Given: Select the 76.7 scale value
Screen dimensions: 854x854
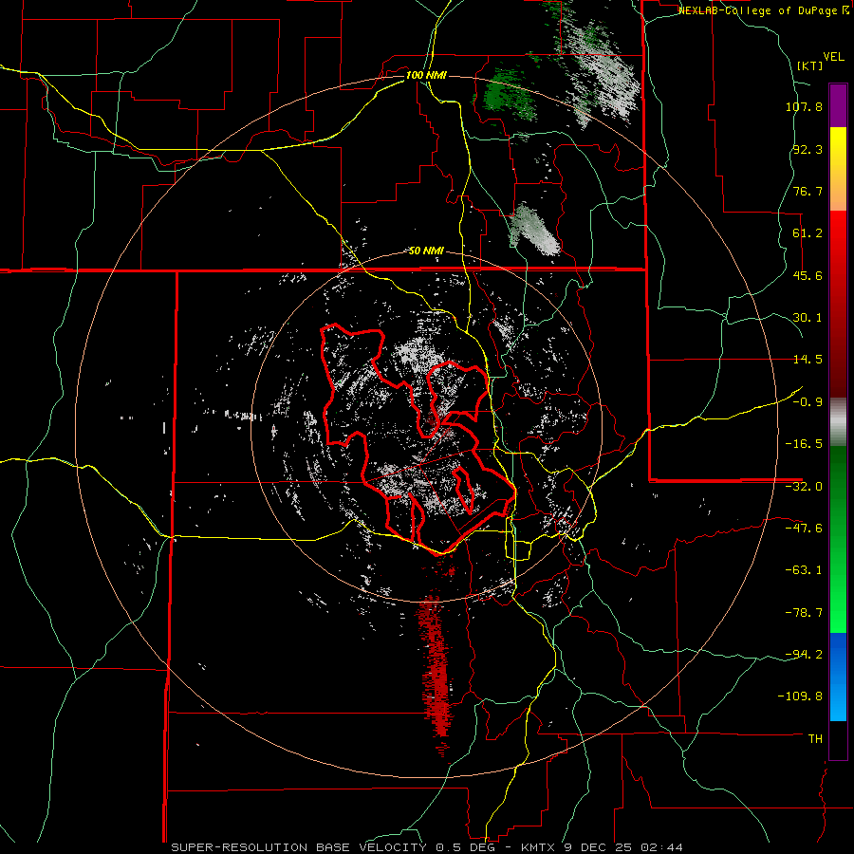Looking at the screenshot, I should click(808, 191).
